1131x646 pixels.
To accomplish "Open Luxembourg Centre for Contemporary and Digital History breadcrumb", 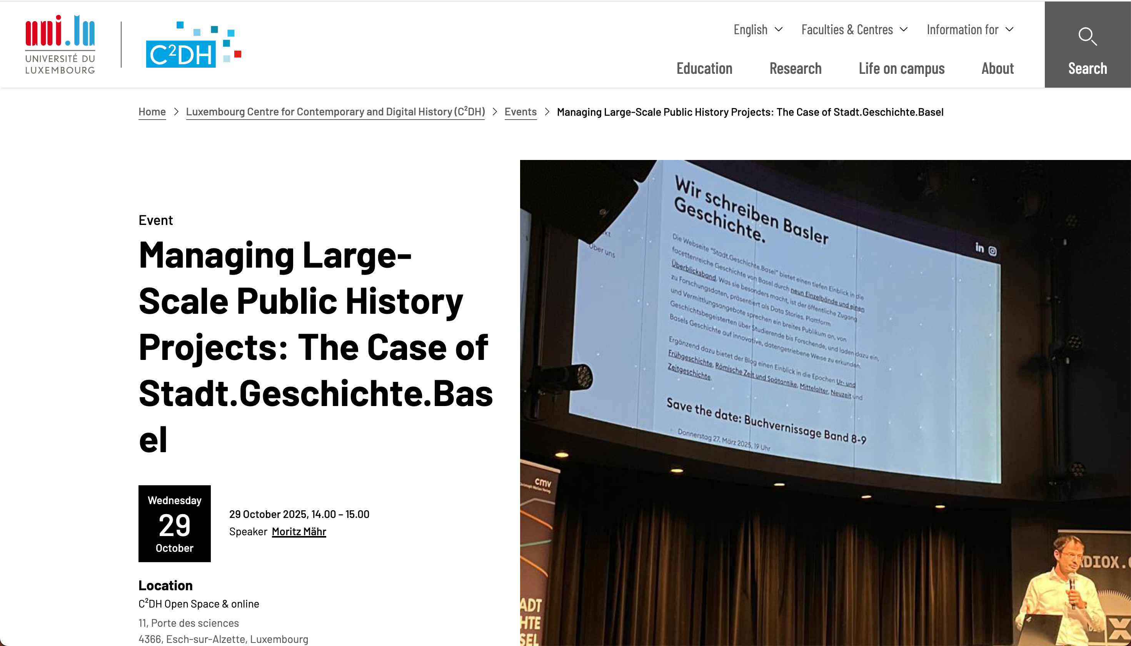I will [x=335, y=112].
